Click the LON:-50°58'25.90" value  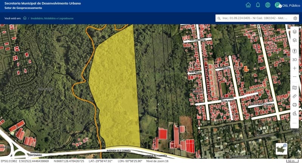[x=130, y=161]
